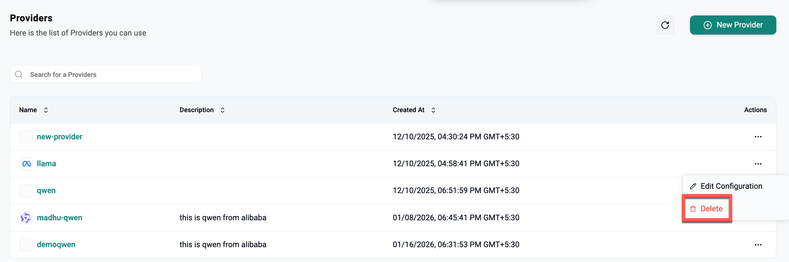
Task: Focus the Search for a Providers field
Action: [x=111, y=74]
